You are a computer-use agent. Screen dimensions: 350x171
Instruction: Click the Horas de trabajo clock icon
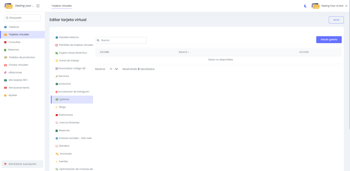[x=57, y=61]
